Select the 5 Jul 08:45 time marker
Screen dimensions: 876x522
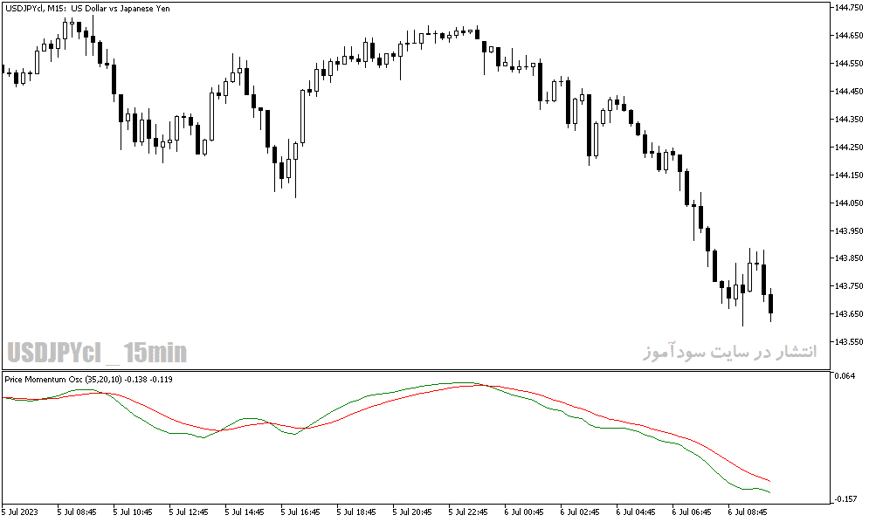click(77, 512)
